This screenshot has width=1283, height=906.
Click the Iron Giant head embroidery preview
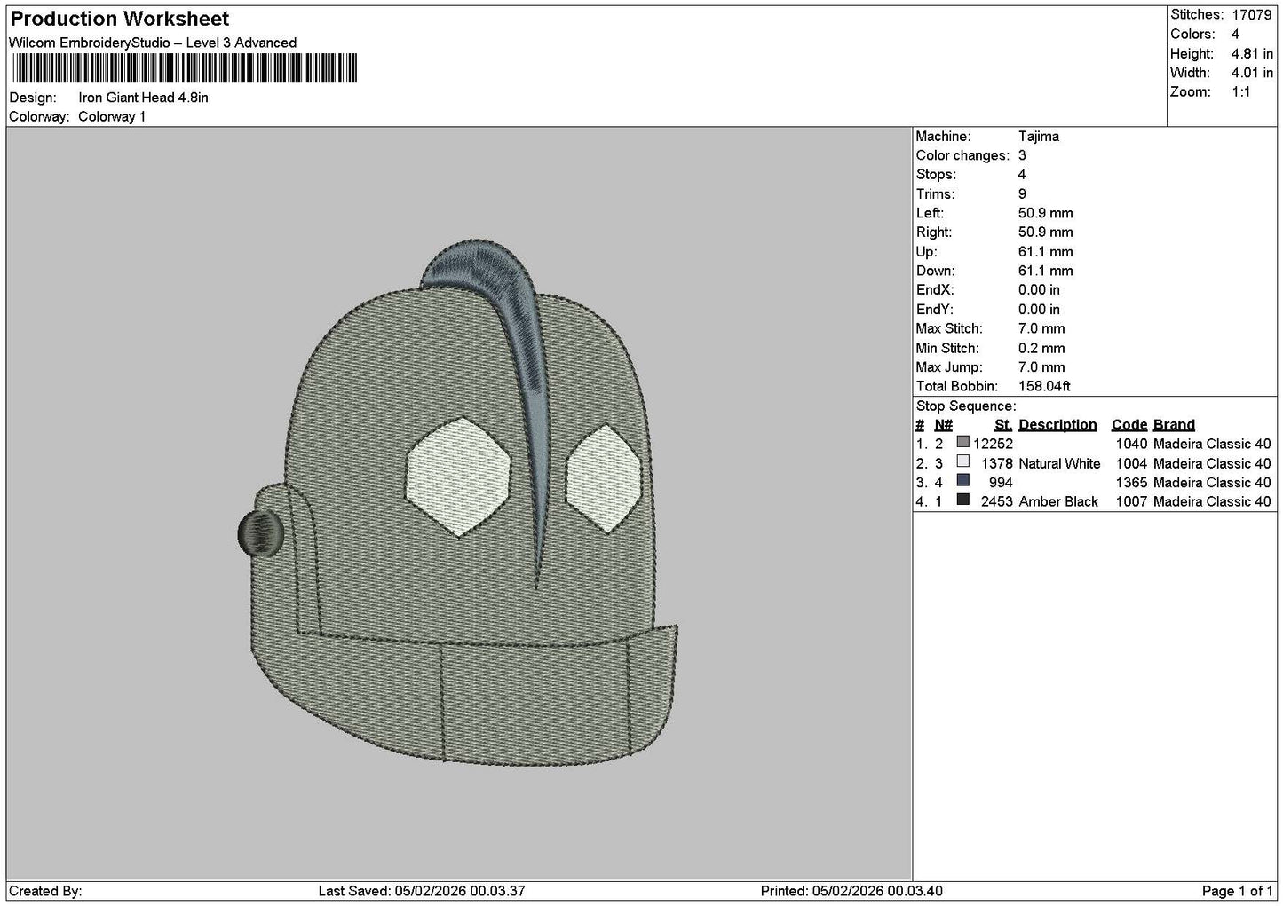pos(459,502)
